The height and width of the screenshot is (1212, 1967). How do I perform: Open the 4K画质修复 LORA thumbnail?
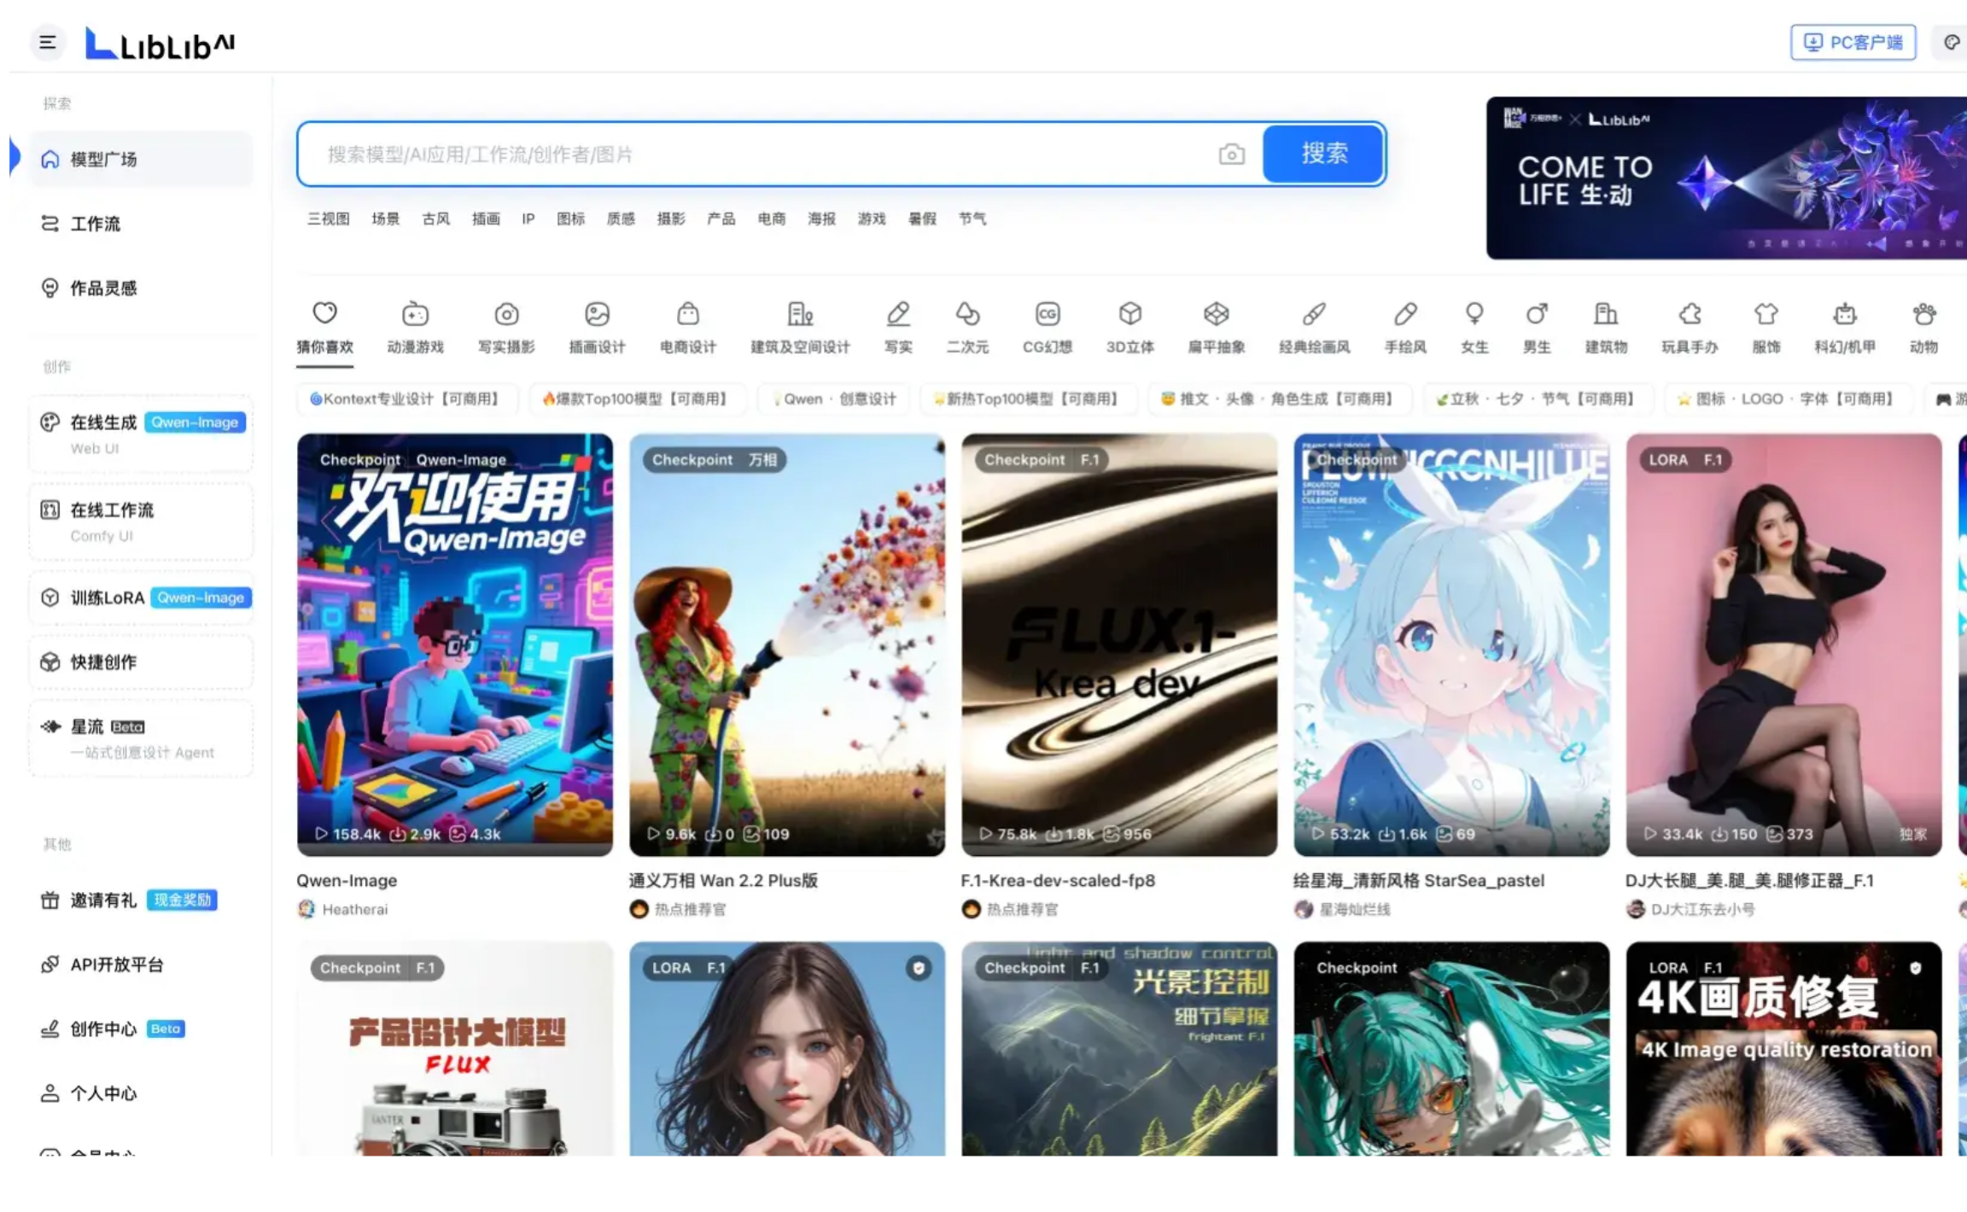click(1783, 1049)
